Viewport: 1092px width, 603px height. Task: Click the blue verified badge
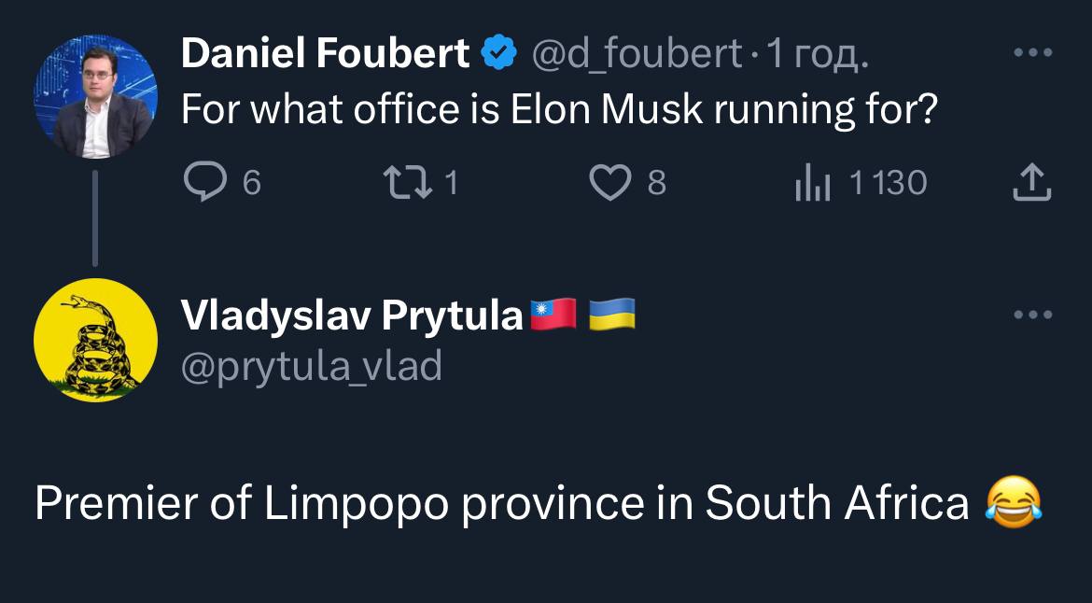tap(499, 54)
